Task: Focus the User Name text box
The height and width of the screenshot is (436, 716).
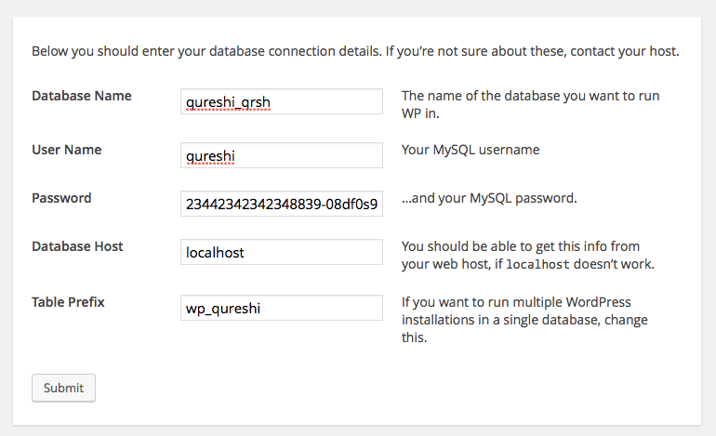Action: point(281,155)
